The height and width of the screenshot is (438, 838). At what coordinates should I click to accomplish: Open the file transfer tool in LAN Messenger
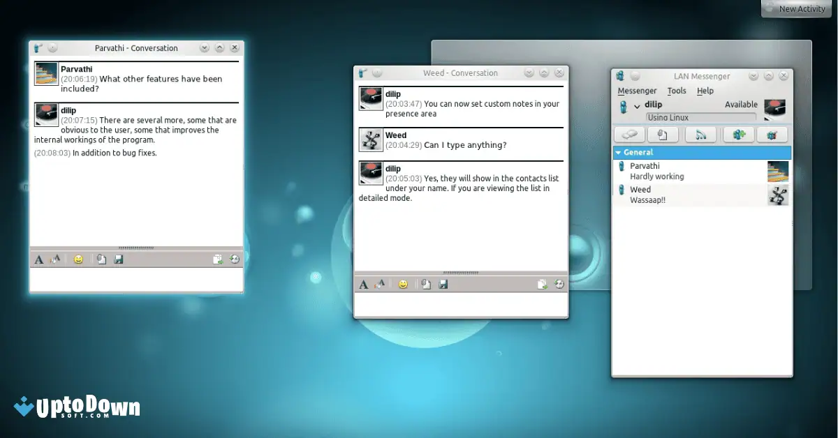(663, 134)
